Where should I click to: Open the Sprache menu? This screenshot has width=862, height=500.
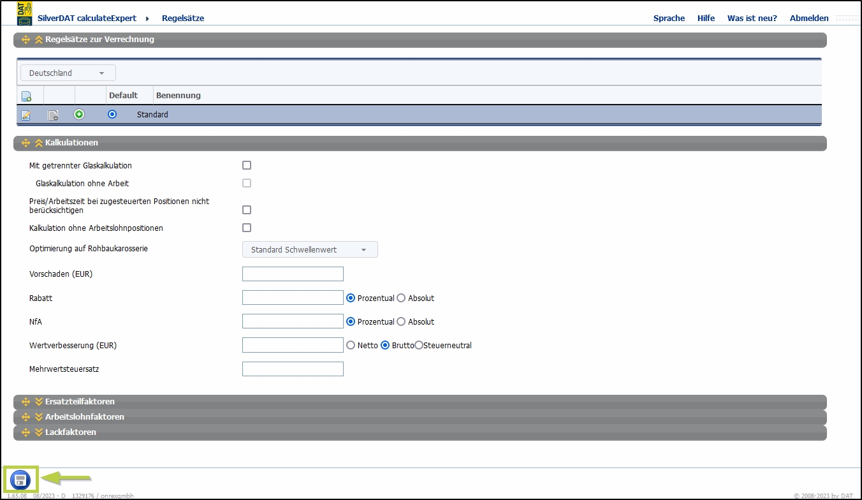669,18
